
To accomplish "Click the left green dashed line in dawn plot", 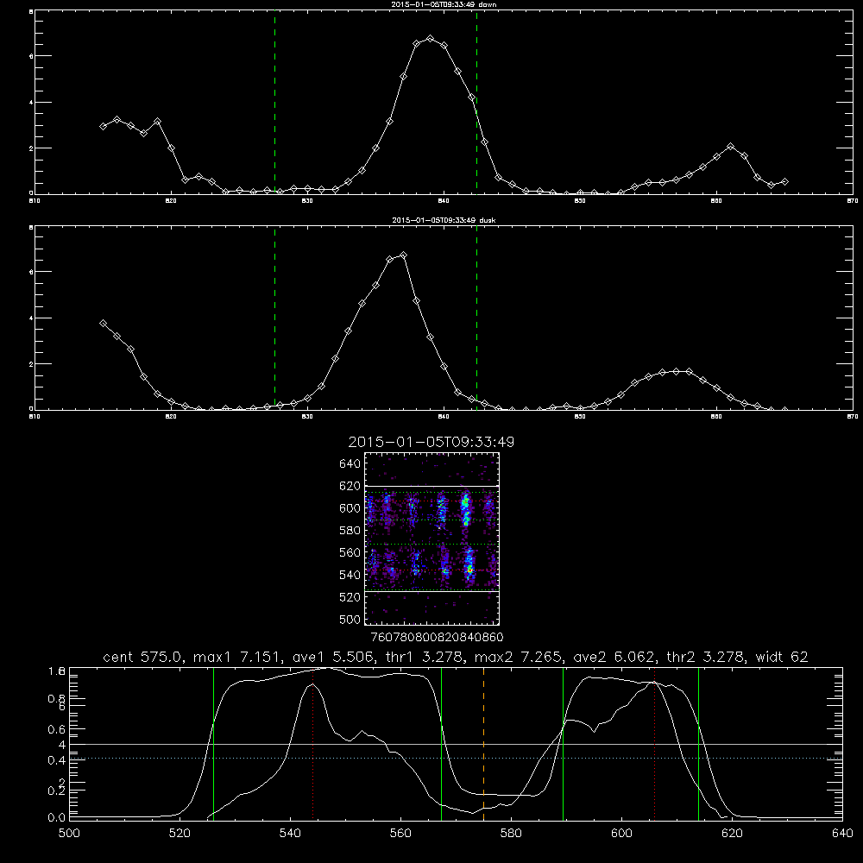I will (x=274, y=103).
